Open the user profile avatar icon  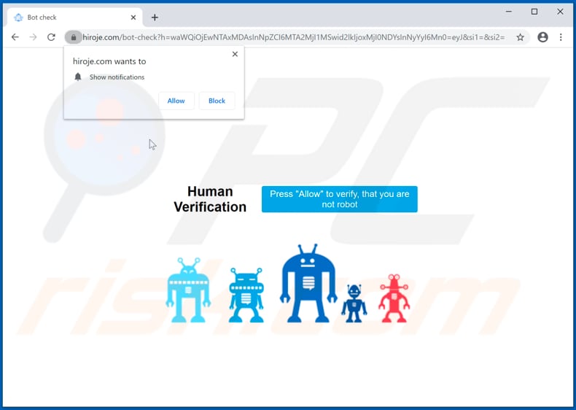click(542, 37)
